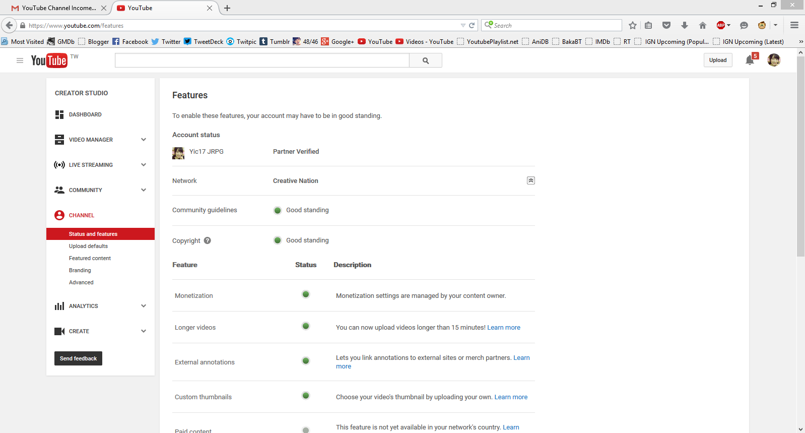Viewport: 805px width, 433px height.
Task: Click the Monetization green status dot
Action: [x=306, y=294]
